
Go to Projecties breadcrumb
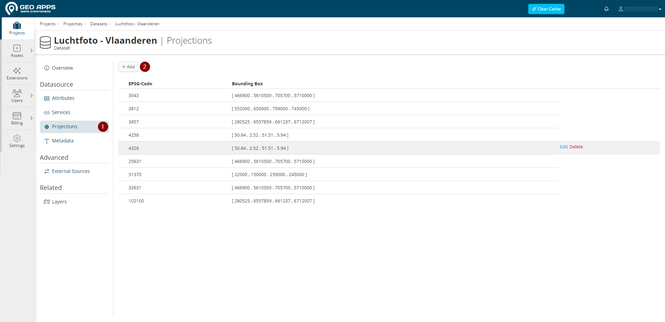point(73,24)
